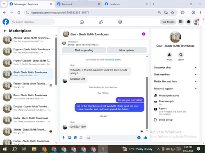Open the purple conversation information icon
Viewport: 205px width, 153px height.
click(x=143, y=34)
